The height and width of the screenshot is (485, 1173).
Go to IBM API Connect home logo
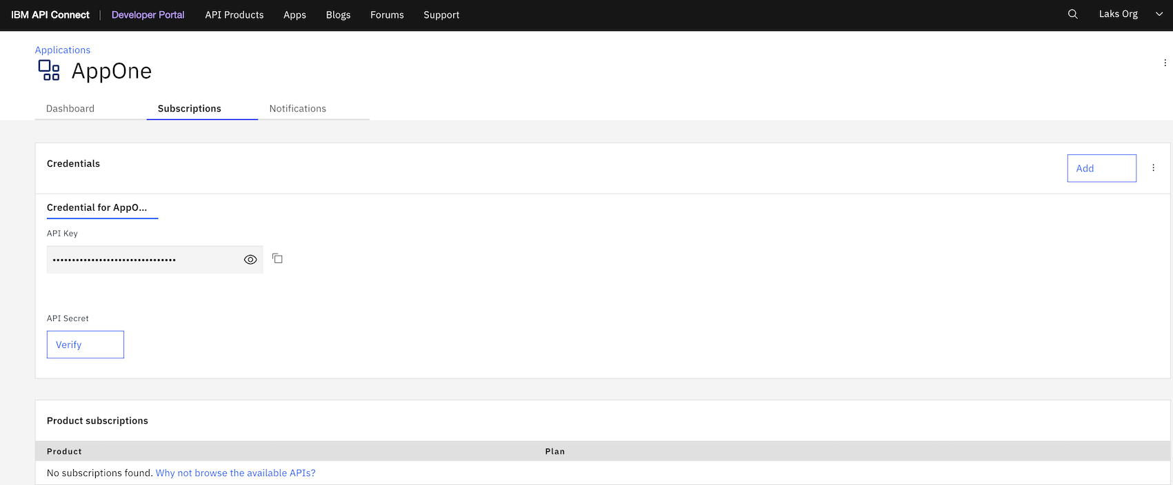click(50, 14)
